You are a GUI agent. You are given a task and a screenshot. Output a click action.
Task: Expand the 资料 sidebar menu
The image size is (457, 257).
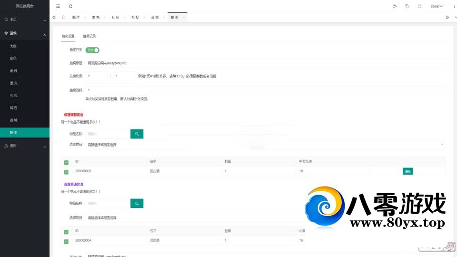(25, 146)
